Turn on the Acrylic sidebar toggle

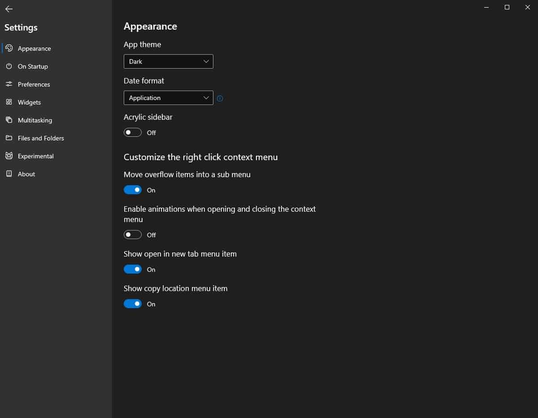tap(133, 132)
